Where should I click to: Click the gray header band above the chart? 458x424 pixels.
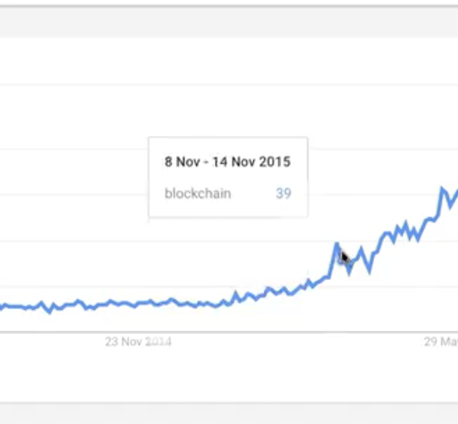pyautogui.click(x=229, y=22)
